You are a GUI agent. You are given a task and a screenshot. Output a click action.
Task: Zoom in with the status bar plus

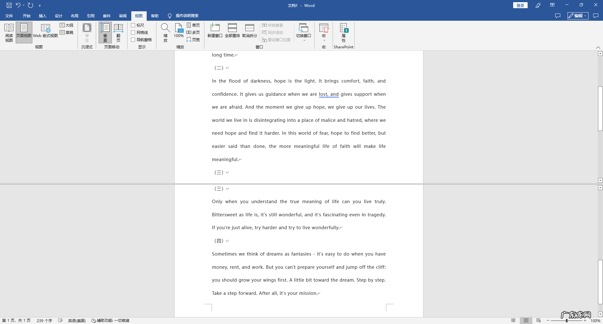tap(585, 321)
